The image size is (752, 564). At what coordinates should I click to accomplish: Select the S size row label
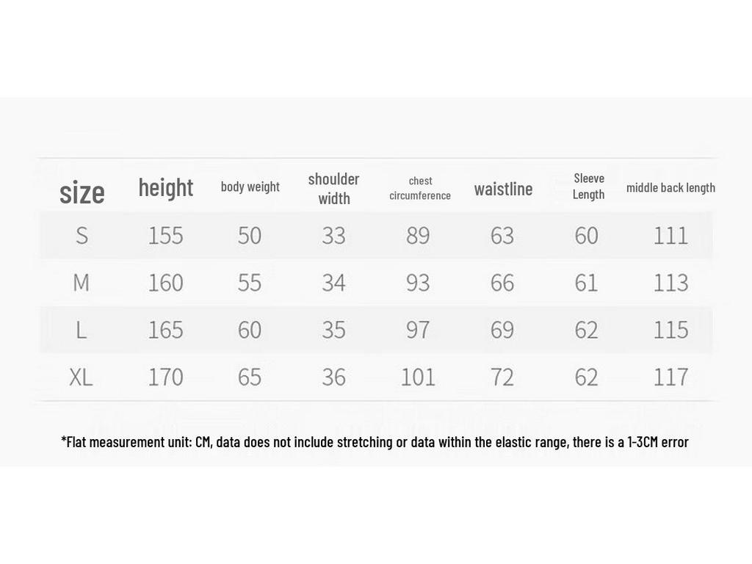coord(82,236)
